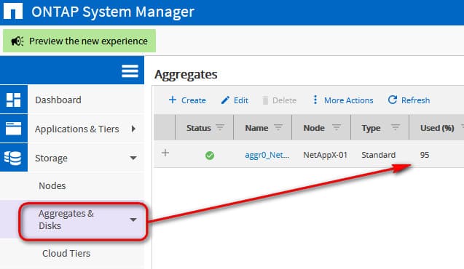
Task: Click the Storage database icon
Action: [x=13, y=158]
